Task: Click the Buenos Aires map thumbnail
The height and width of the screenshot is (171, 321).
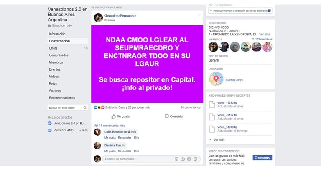Action: (216, 79)
